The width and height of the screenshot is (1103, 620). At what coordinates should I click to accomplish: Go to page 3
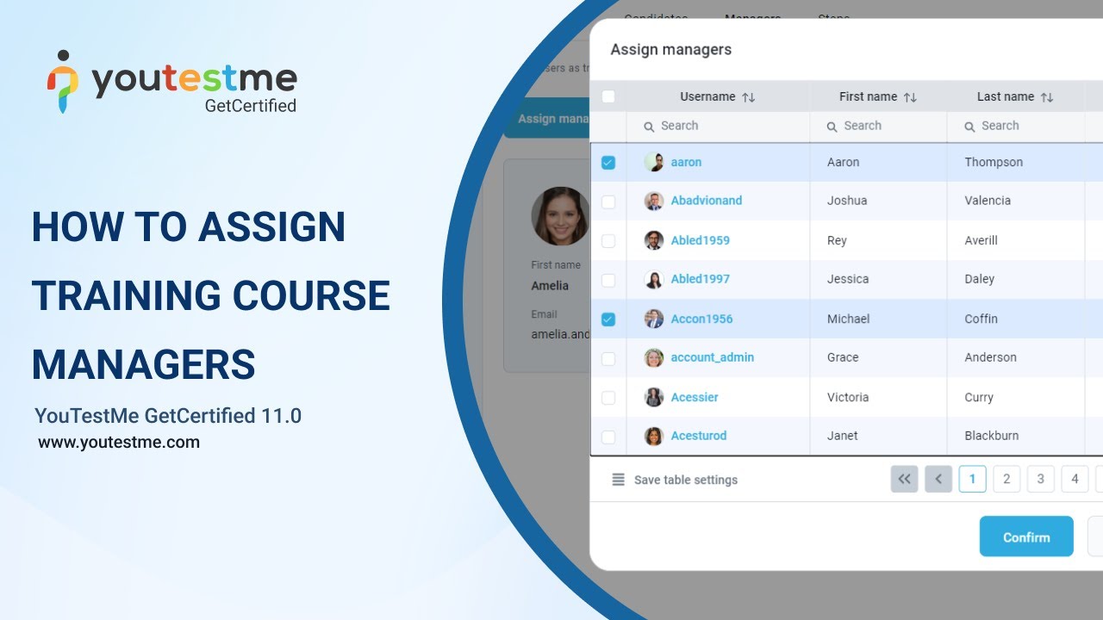coord(1040,479)
